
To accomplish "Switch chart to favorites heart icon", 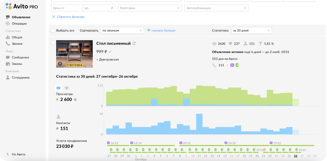I will tap(67, 88).
